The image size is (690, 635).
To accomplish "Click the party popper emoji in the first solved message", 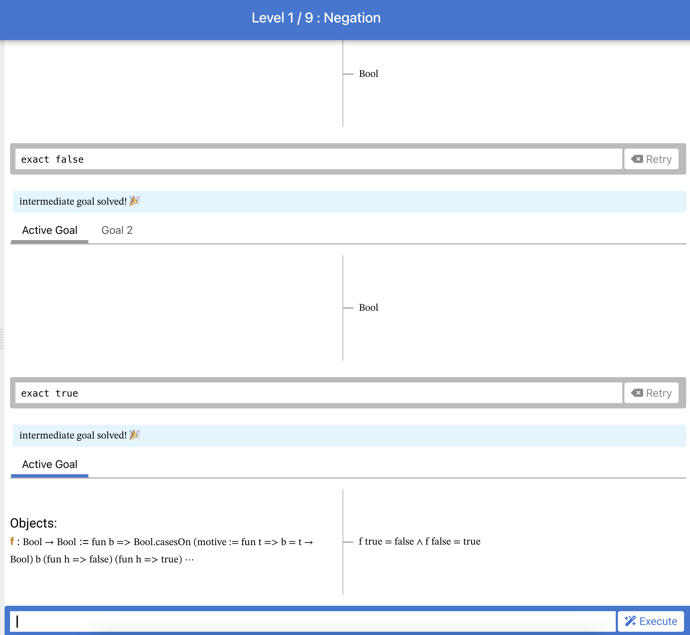I will 134,201.
